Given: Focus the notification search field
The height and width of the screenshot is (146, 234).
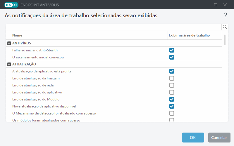Looking at the screenshot, I should tap(114, 27).
